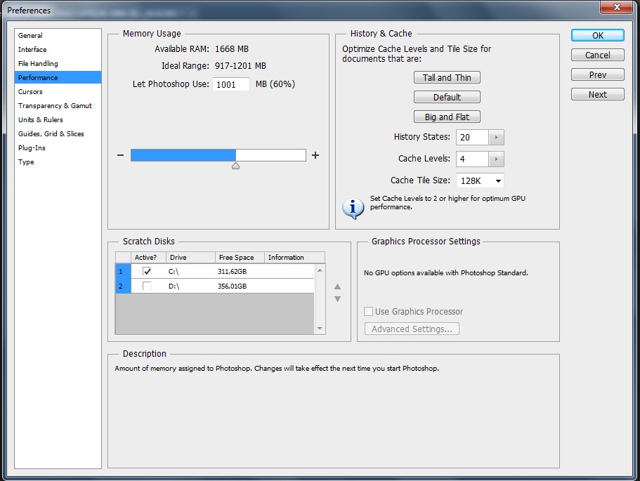Screen dimensions: 640x481
Task: Toggle Use Graphics Processor checkbox
Action: (x=369, y=312)
